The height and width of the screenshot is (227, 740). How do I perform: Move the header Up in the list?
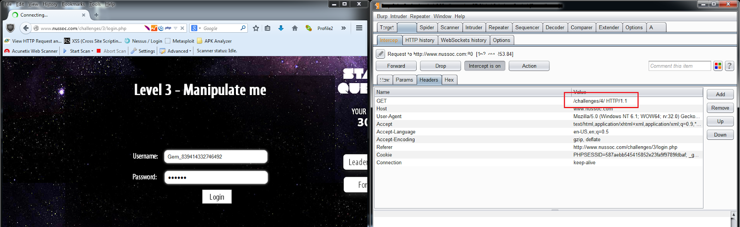pyautogui.click(x=720, y=121)
